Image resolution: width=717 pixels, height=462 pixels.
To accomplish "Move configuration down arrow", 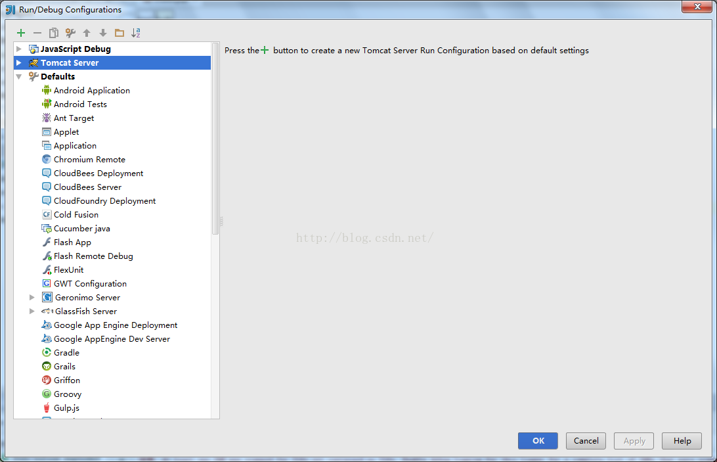I will pyautogui.click(x=103, y=33).
